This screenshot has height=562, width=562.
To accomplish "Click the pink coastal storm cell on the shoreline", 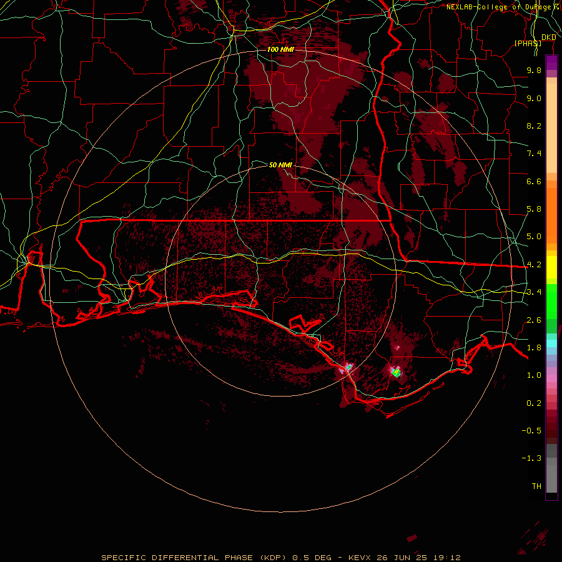I will click(x=347, y=368).
